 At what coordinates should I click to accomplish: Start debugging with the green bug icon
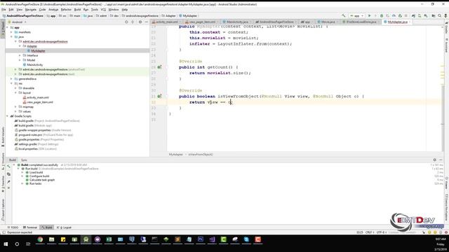click(382, 15)
